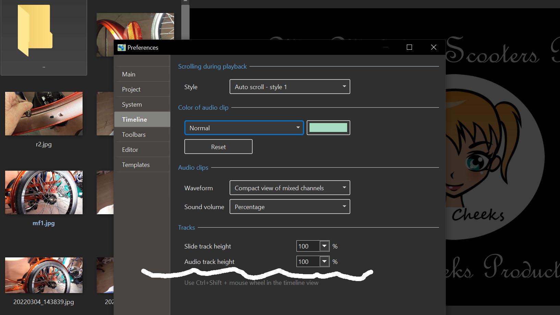Open the Slide track height dropdown arrow
This screenshot has height=315, width=560.
324,246
